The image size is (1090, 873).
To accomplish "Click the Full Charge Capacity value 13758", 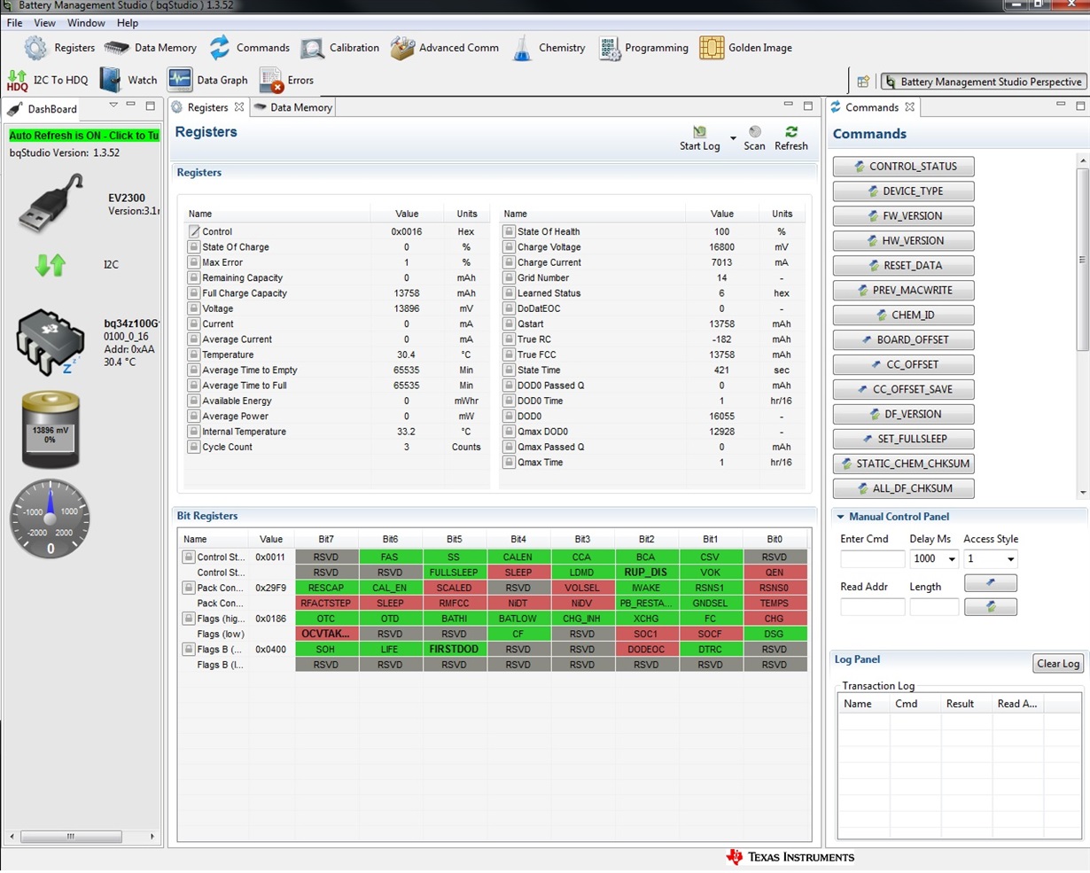I will (x=407, y=293).
